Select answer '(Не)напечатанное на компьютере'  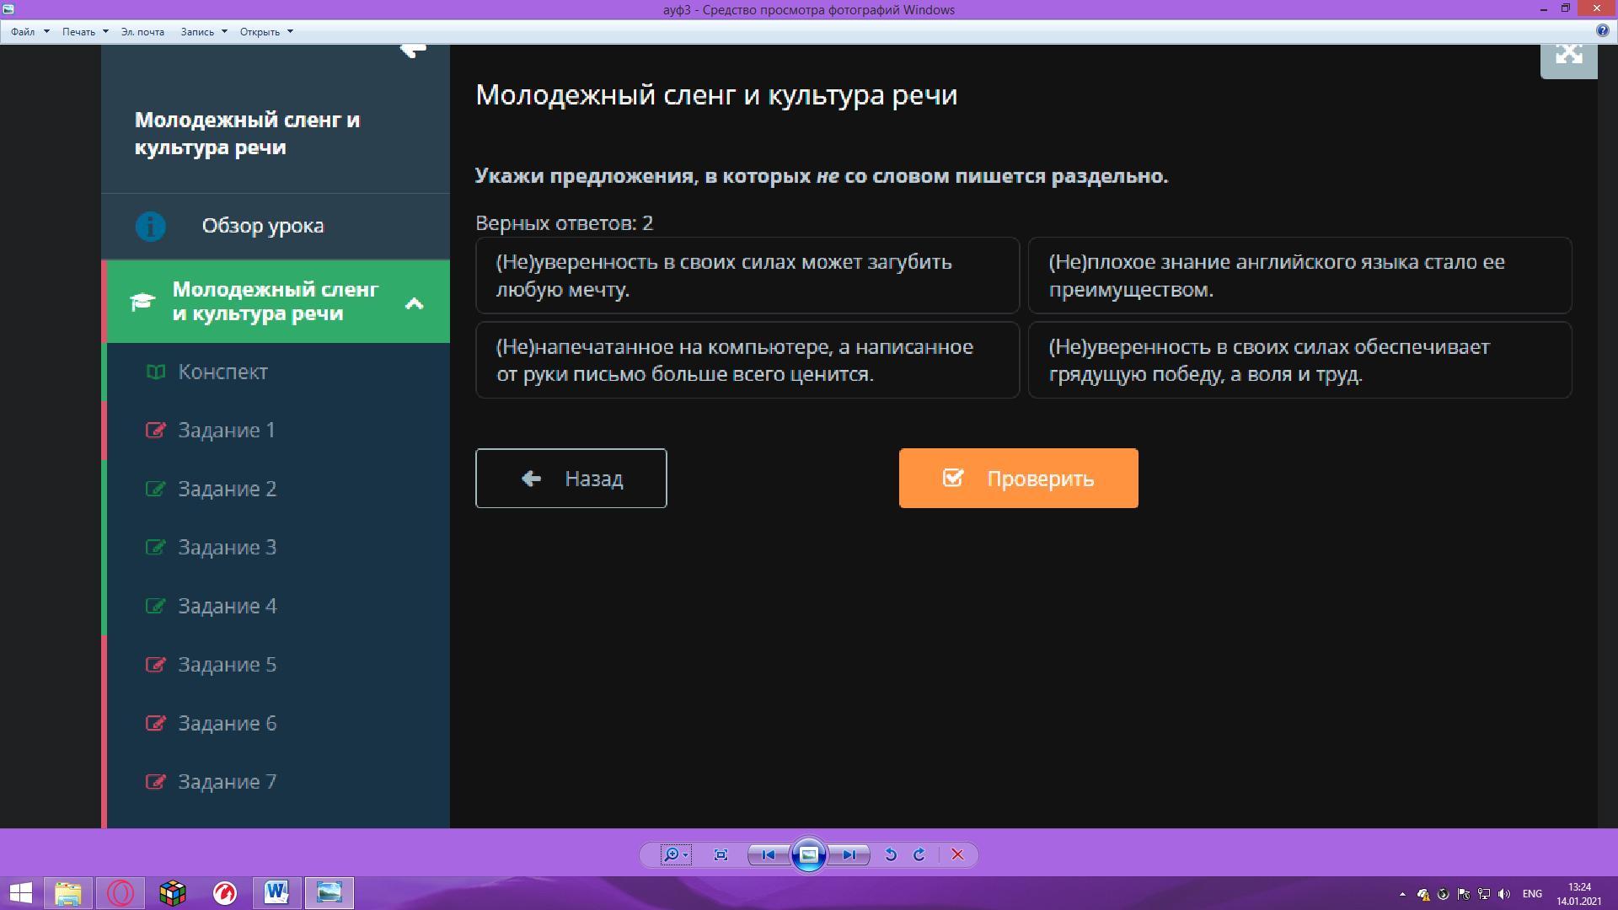point(747,360)
